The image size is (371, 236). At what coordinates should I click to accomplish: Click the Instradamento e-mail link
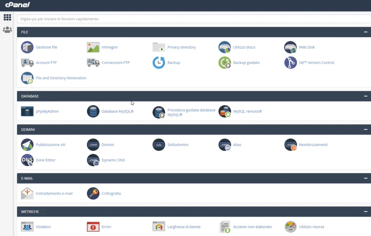point(54,193)
